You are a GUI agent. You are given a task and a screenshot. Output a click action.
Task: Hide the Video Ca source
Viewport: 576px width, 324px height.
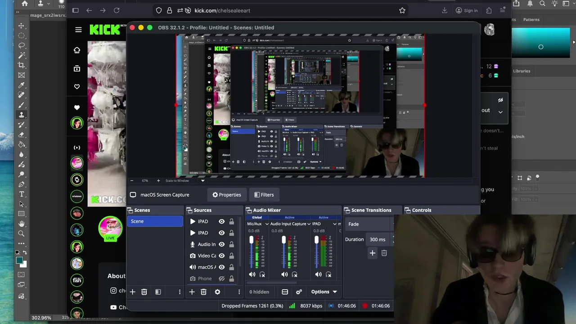221,256
